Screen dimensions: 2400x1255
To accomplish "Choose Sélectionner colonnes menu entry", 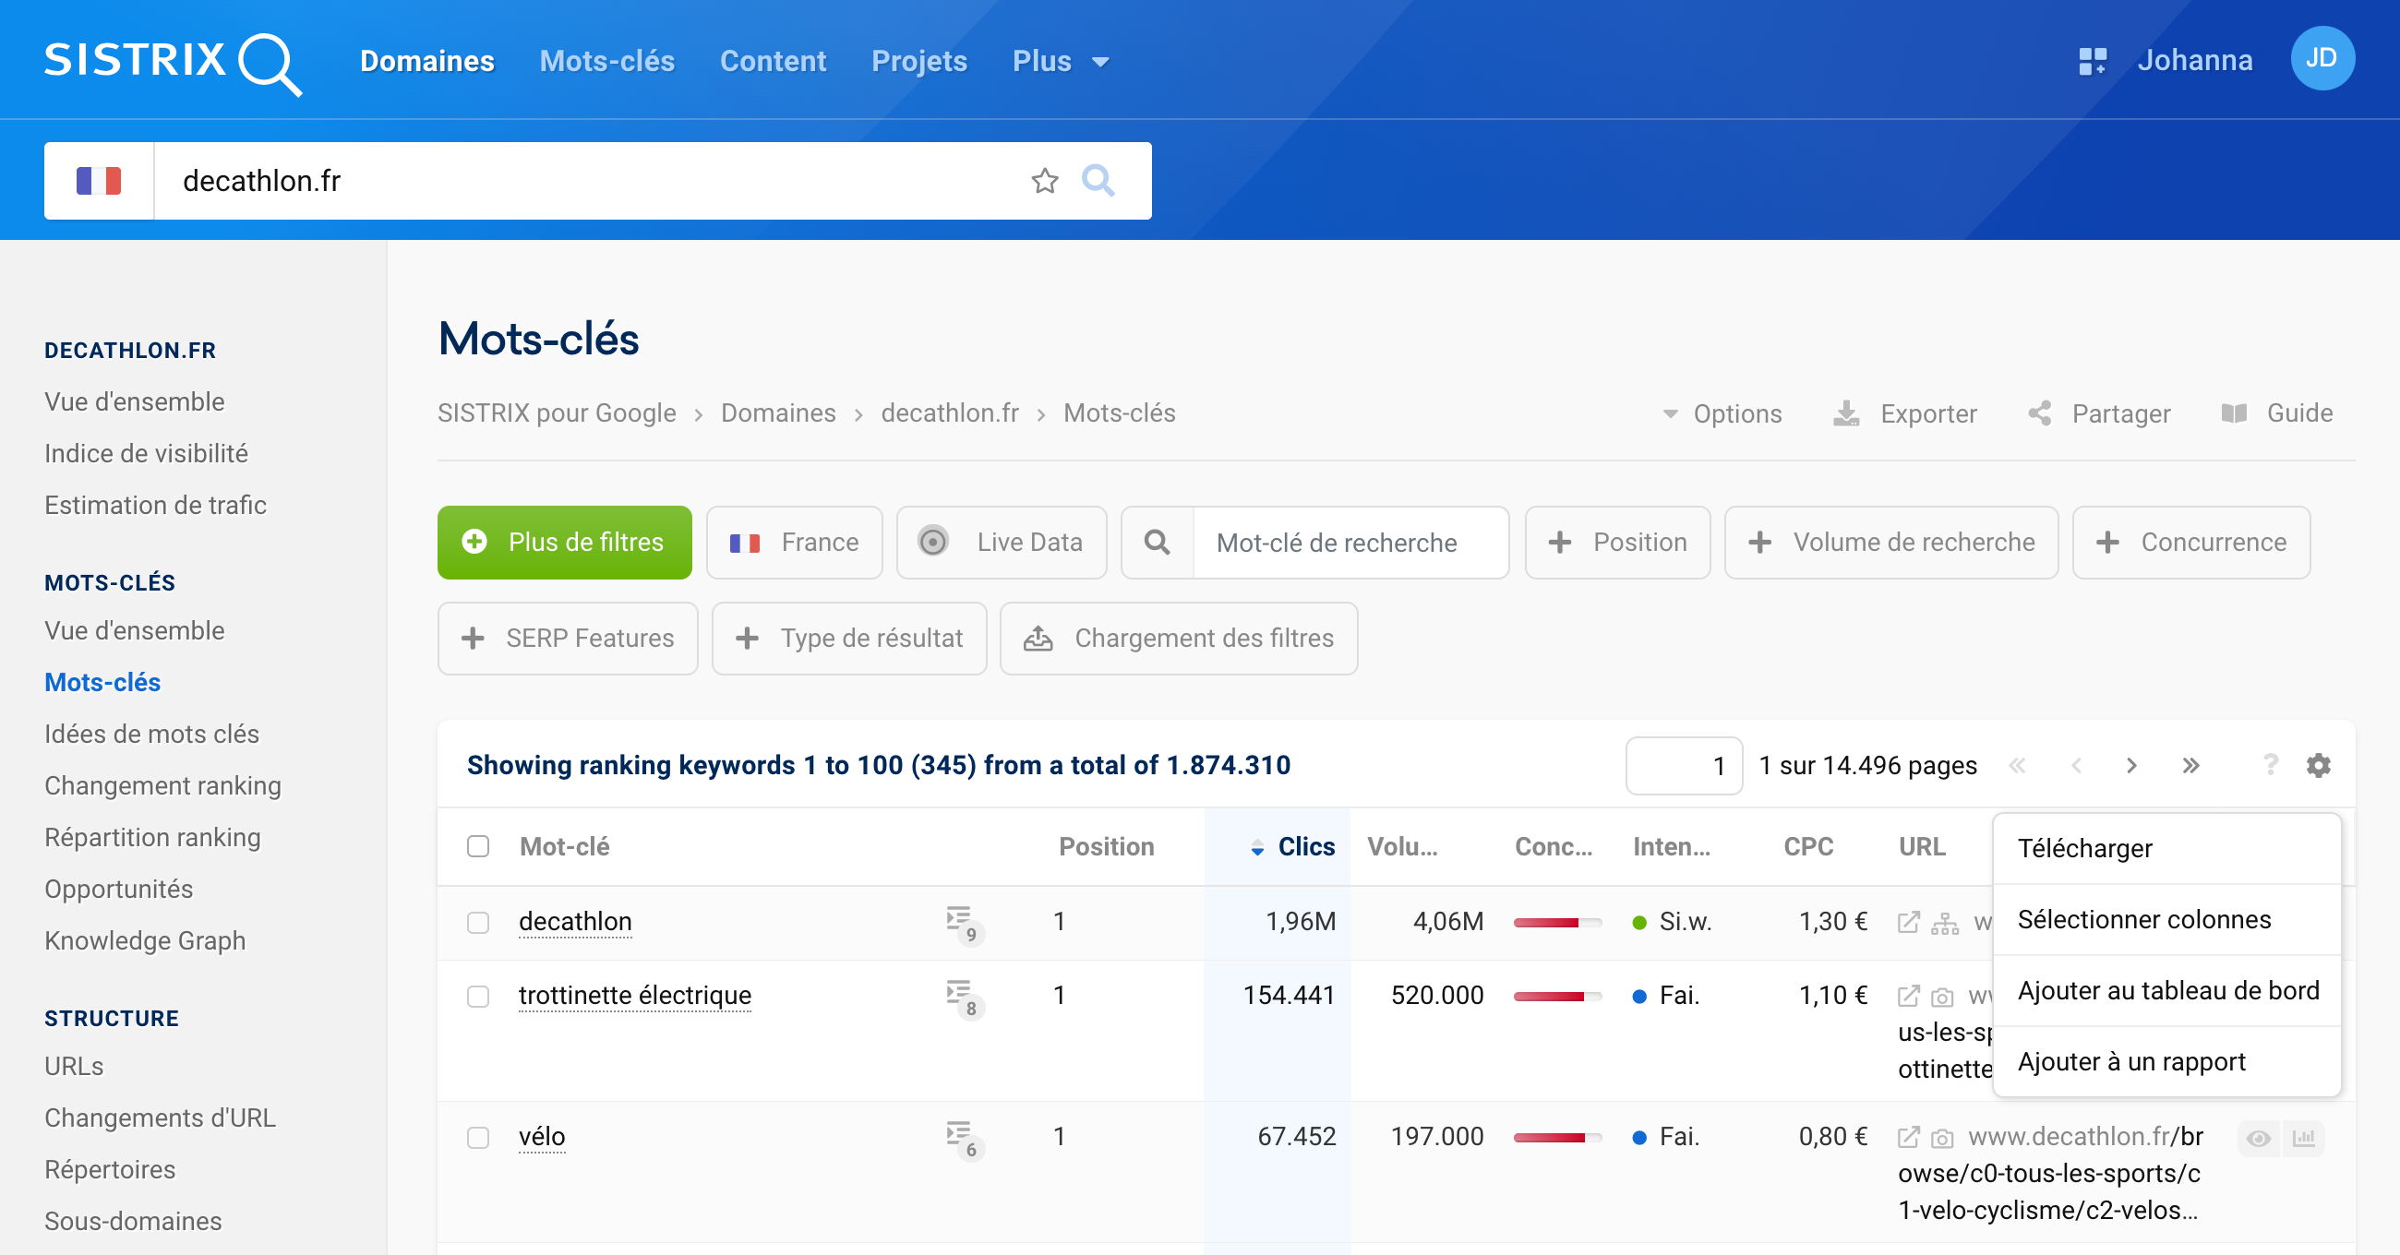I will coord(2166,920).
